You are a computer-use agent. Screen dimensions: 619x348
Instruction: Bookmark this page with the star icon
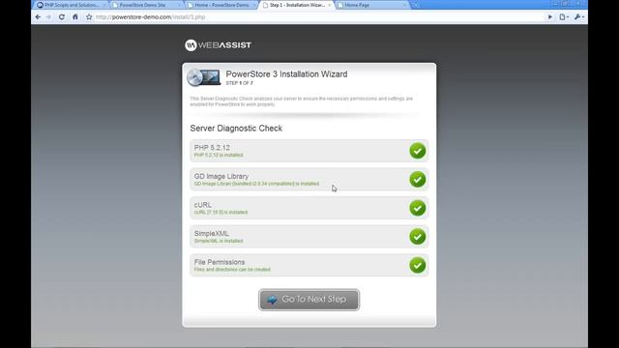click(x=89, y=17)
